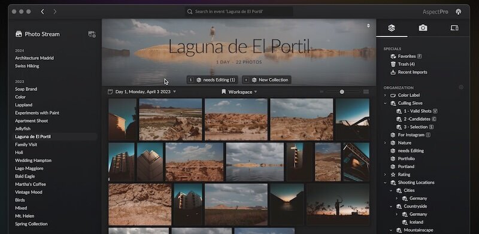
Task: Click the Trash bin icon
Action: (393, 64)
